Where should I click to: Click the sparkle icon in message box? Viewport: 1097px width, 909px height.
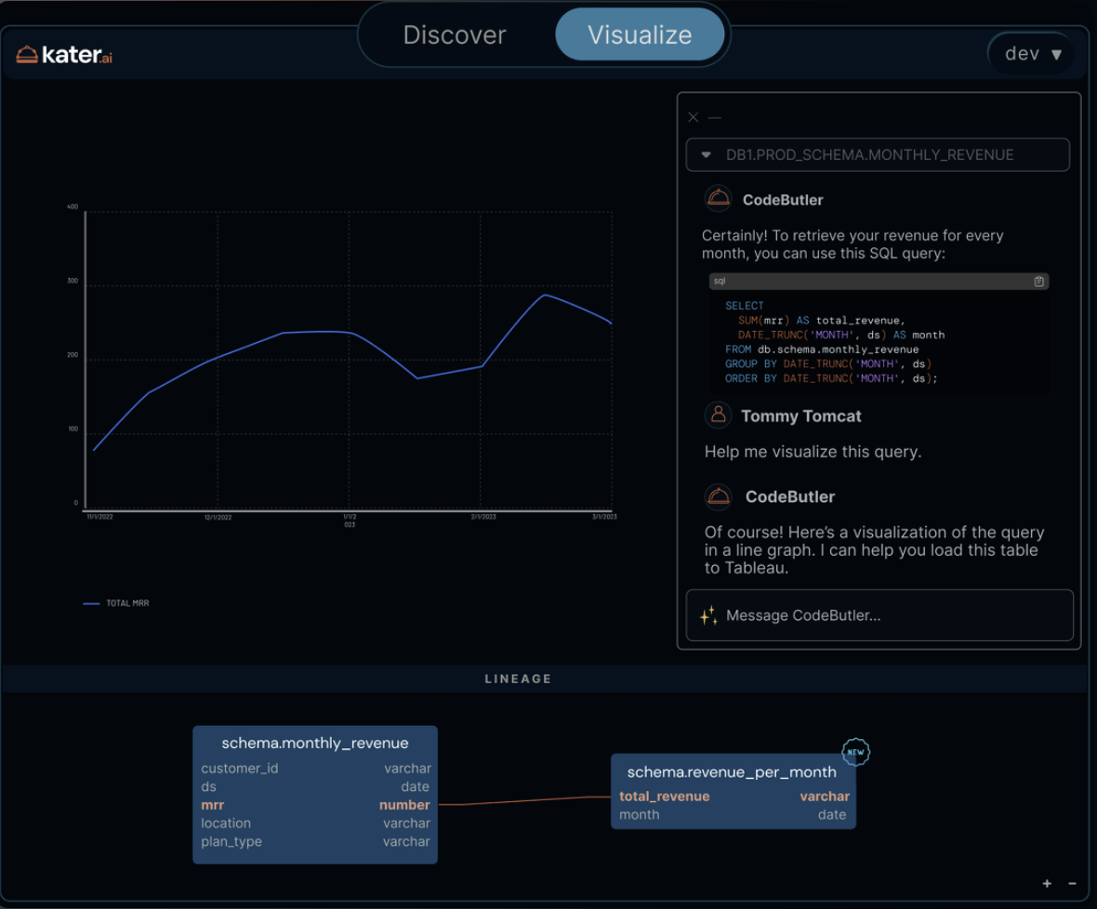tap(708, 615)
